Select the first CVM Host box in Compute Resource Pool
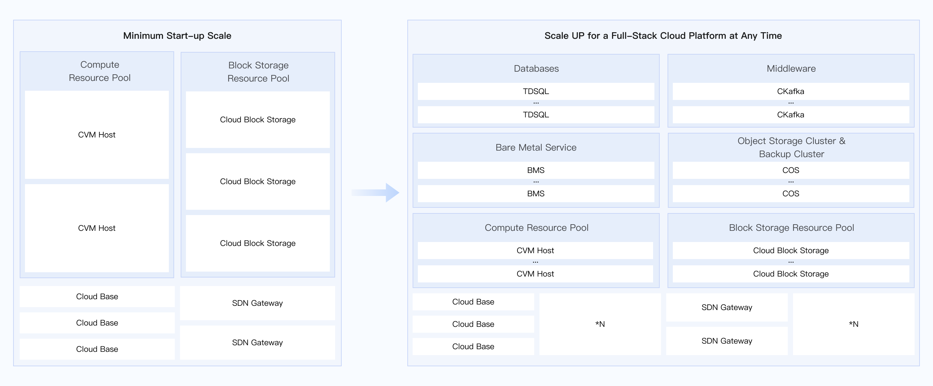The image size is (933, 386). (x=97, y=134)
